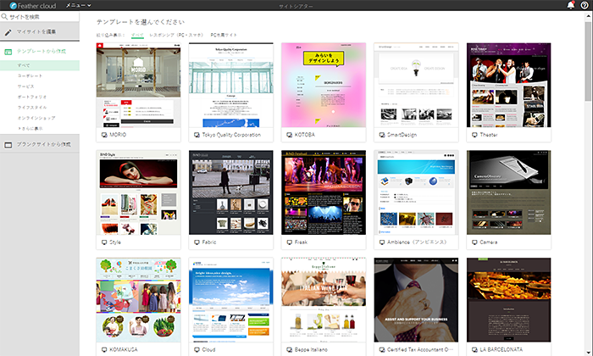Click the pencil icon for マイサイトを編集
This screenshot has width=593, height=356.
pos(8,32)
